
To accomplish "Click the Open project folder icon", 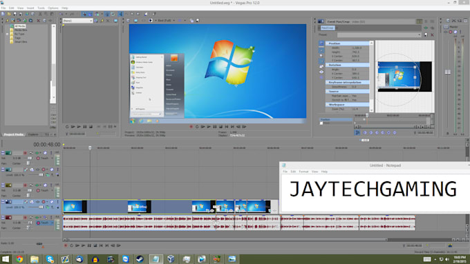I will [9, 14].
